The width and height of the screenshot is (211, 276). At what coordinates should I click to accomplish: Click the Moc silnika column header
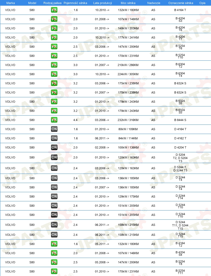tap(128, 3)
